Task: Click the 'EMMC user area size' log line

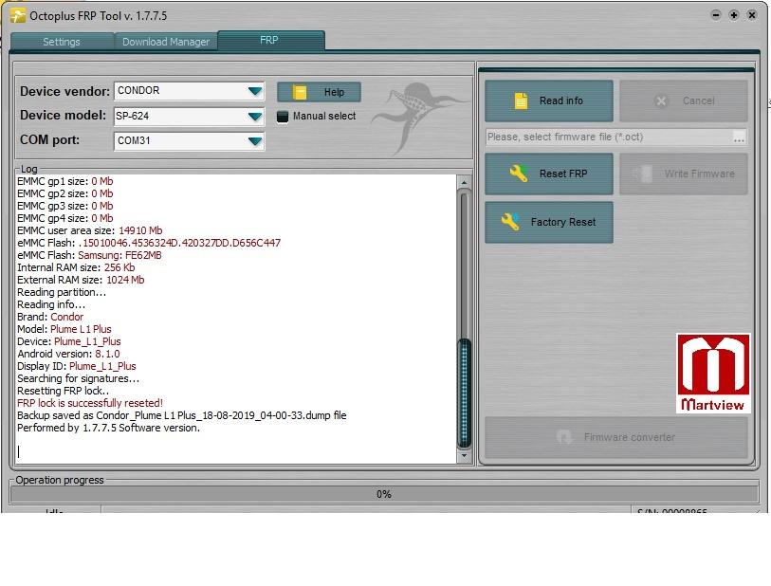Action: click(90, 230)
